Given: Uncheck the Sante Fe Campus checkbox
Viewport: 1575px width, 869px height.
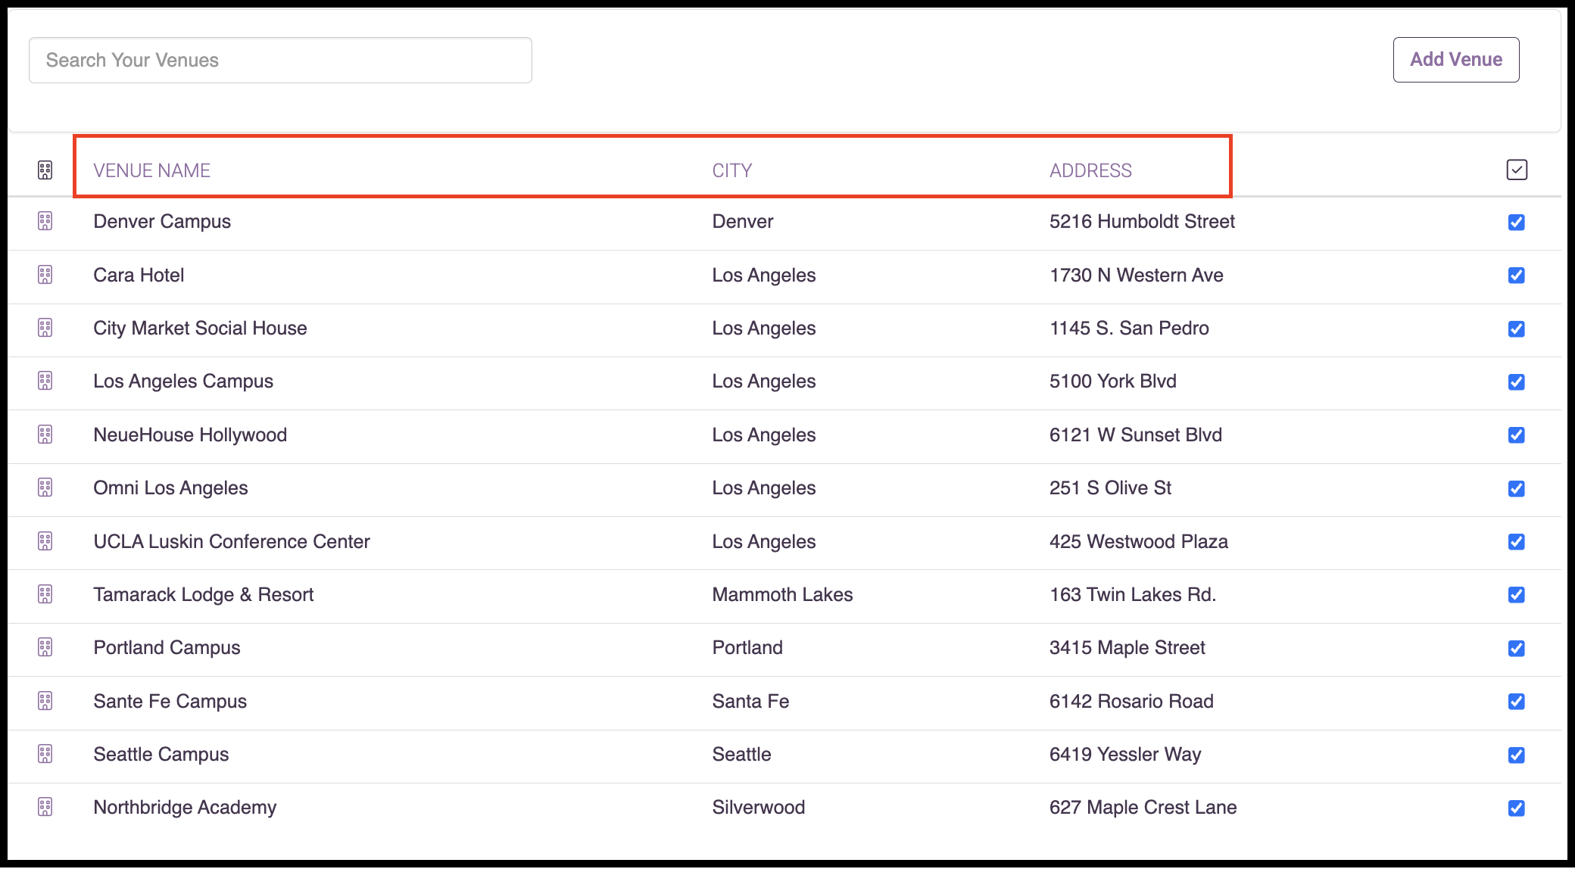Looking at the screenshot, I should pyautogui.click(x=1516, y=702).
